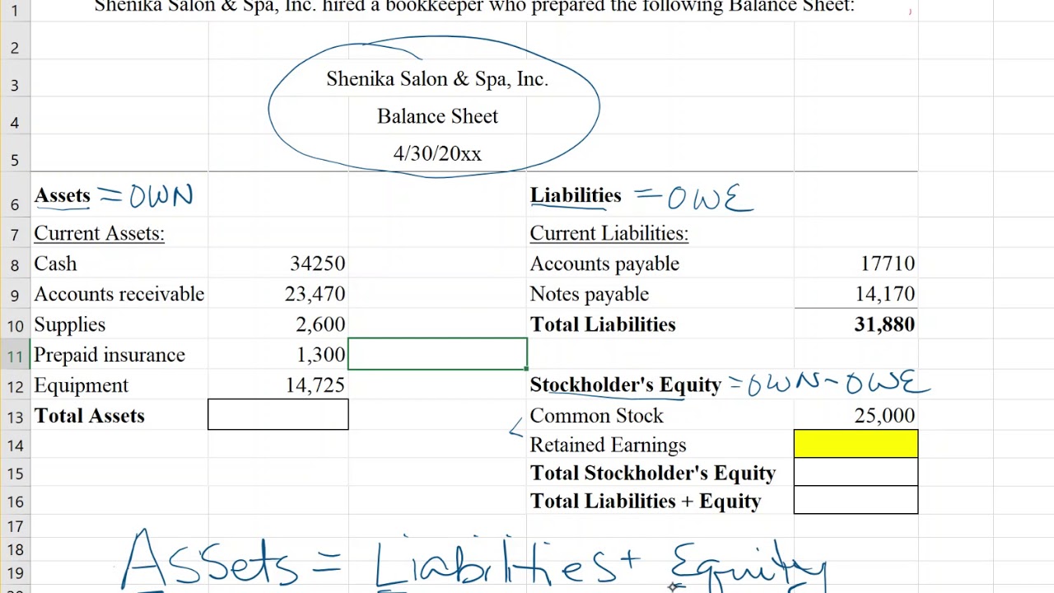Select the Total Liabilities value 31,880
Image resolution: width=1054 pixels, height=593 pixels.
tap(856, 325)
